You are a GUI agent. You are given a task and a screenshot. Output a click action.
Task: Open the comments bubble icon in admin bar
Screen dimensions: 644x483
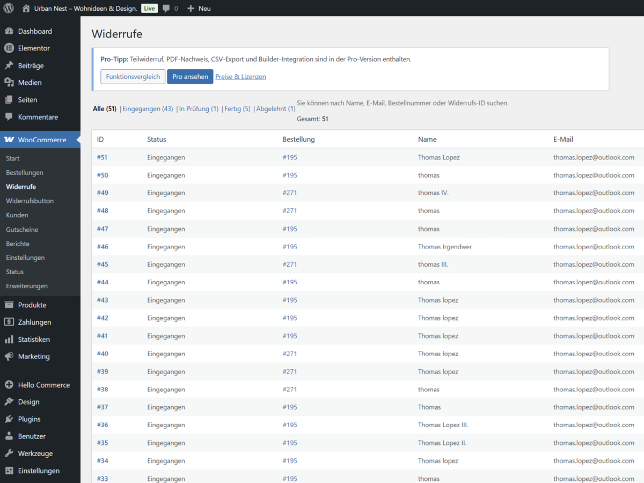pos(166,9)
